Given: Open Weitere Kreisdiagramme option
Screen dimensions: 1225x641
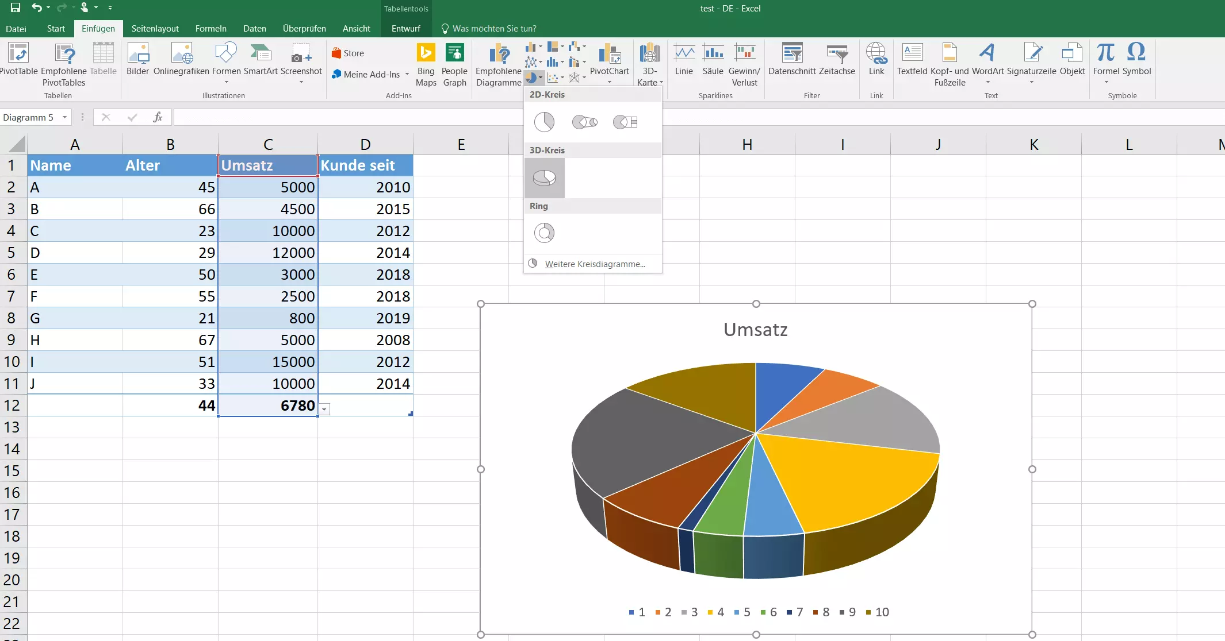Looking at the screenshot, I should [593, 264].
